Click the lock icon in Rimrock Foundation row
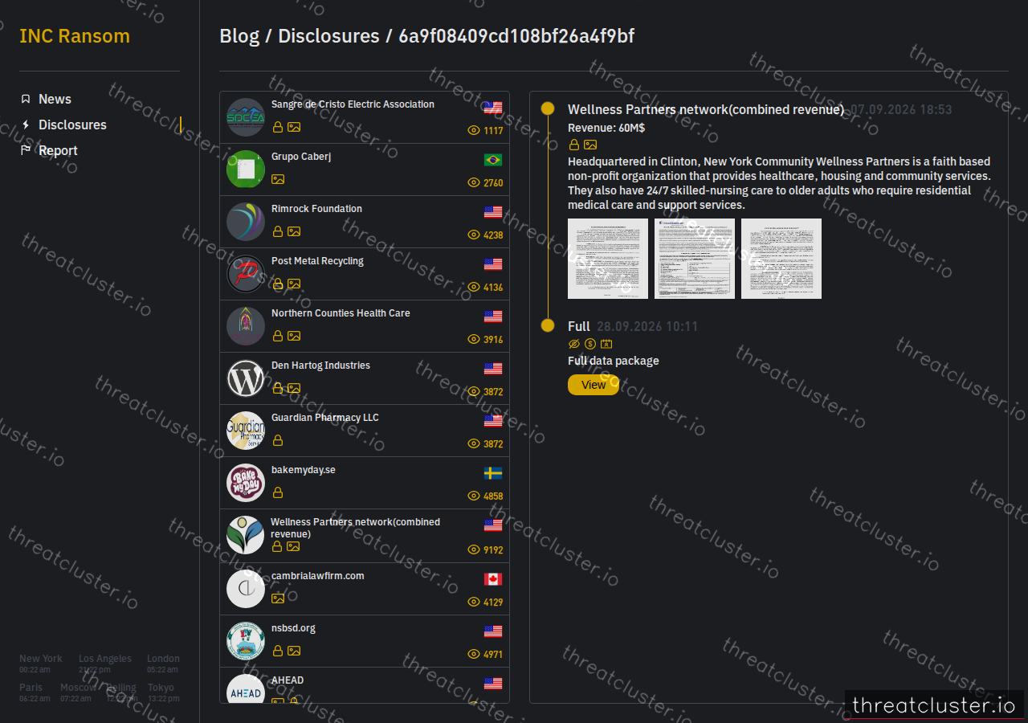 (x=278, y=231)
